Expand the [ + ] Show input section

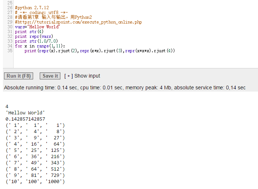82,76
